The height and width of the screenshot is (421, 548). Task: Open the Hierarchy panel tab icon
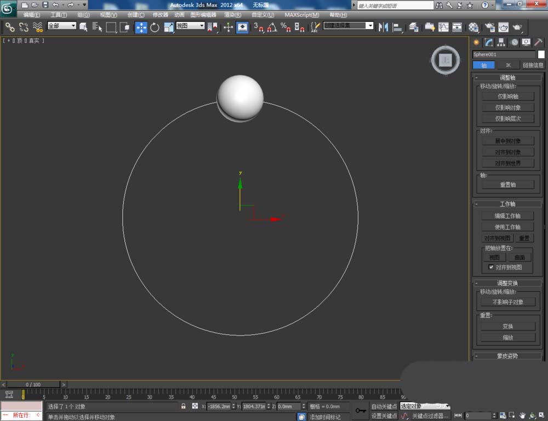coord(501,43)
